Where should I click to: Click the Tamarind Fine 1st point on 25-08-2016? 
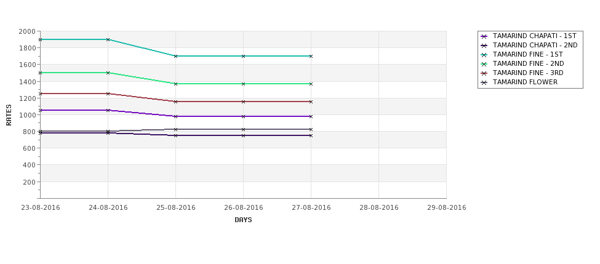click(175, 56)
